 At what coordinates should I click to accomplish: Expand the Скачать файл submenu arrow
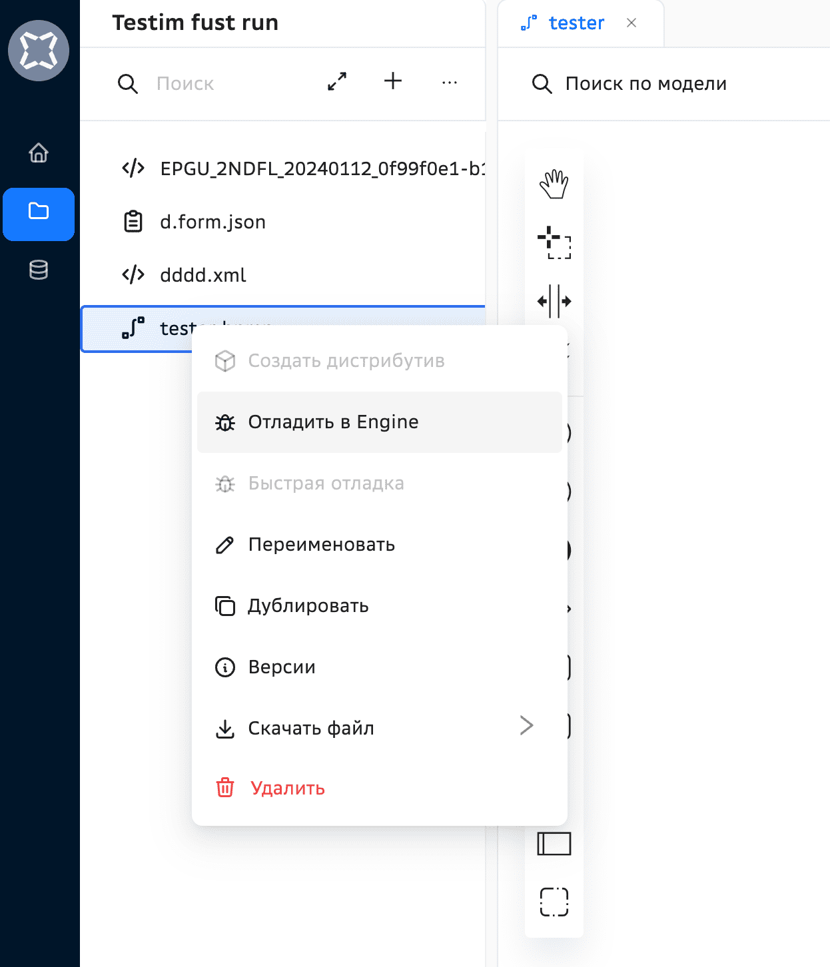tap(526, 725)
